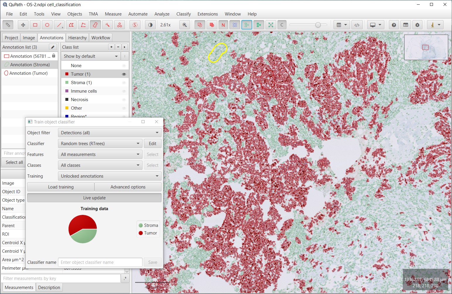Click class visibility three-dot options button
Screen dimensions: 452x294
125,56
